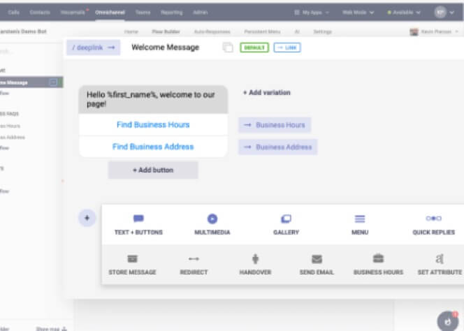Click the search field in the sidebar
This screenshot has height=331, width=464.
tap(29, 52)
